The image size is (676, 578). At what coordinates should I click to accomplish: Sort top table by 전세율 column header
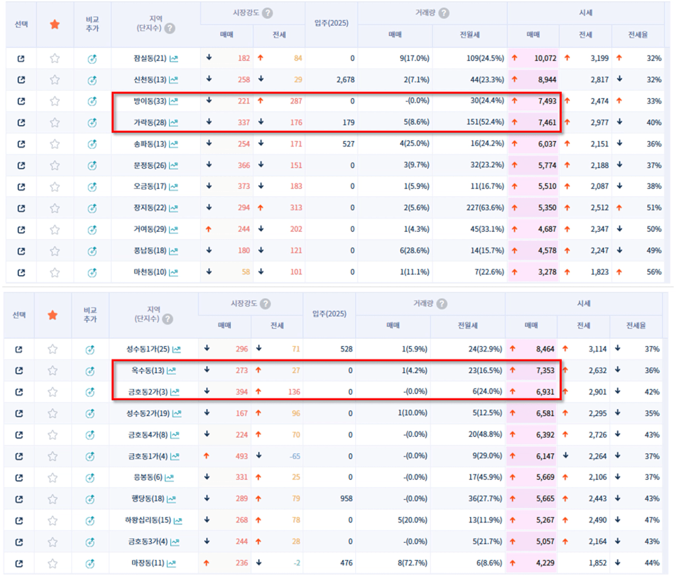point(637,35)
